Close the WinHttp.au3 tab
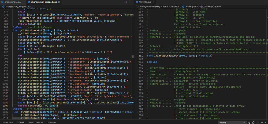268x124 pixels. [x=154, y=2]
